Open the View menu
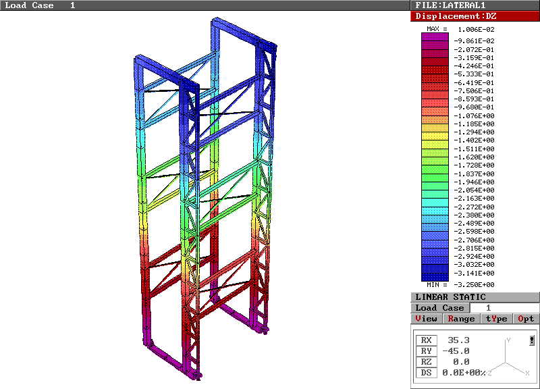Screen dimensions: 540x389 (x=426, y=319)
